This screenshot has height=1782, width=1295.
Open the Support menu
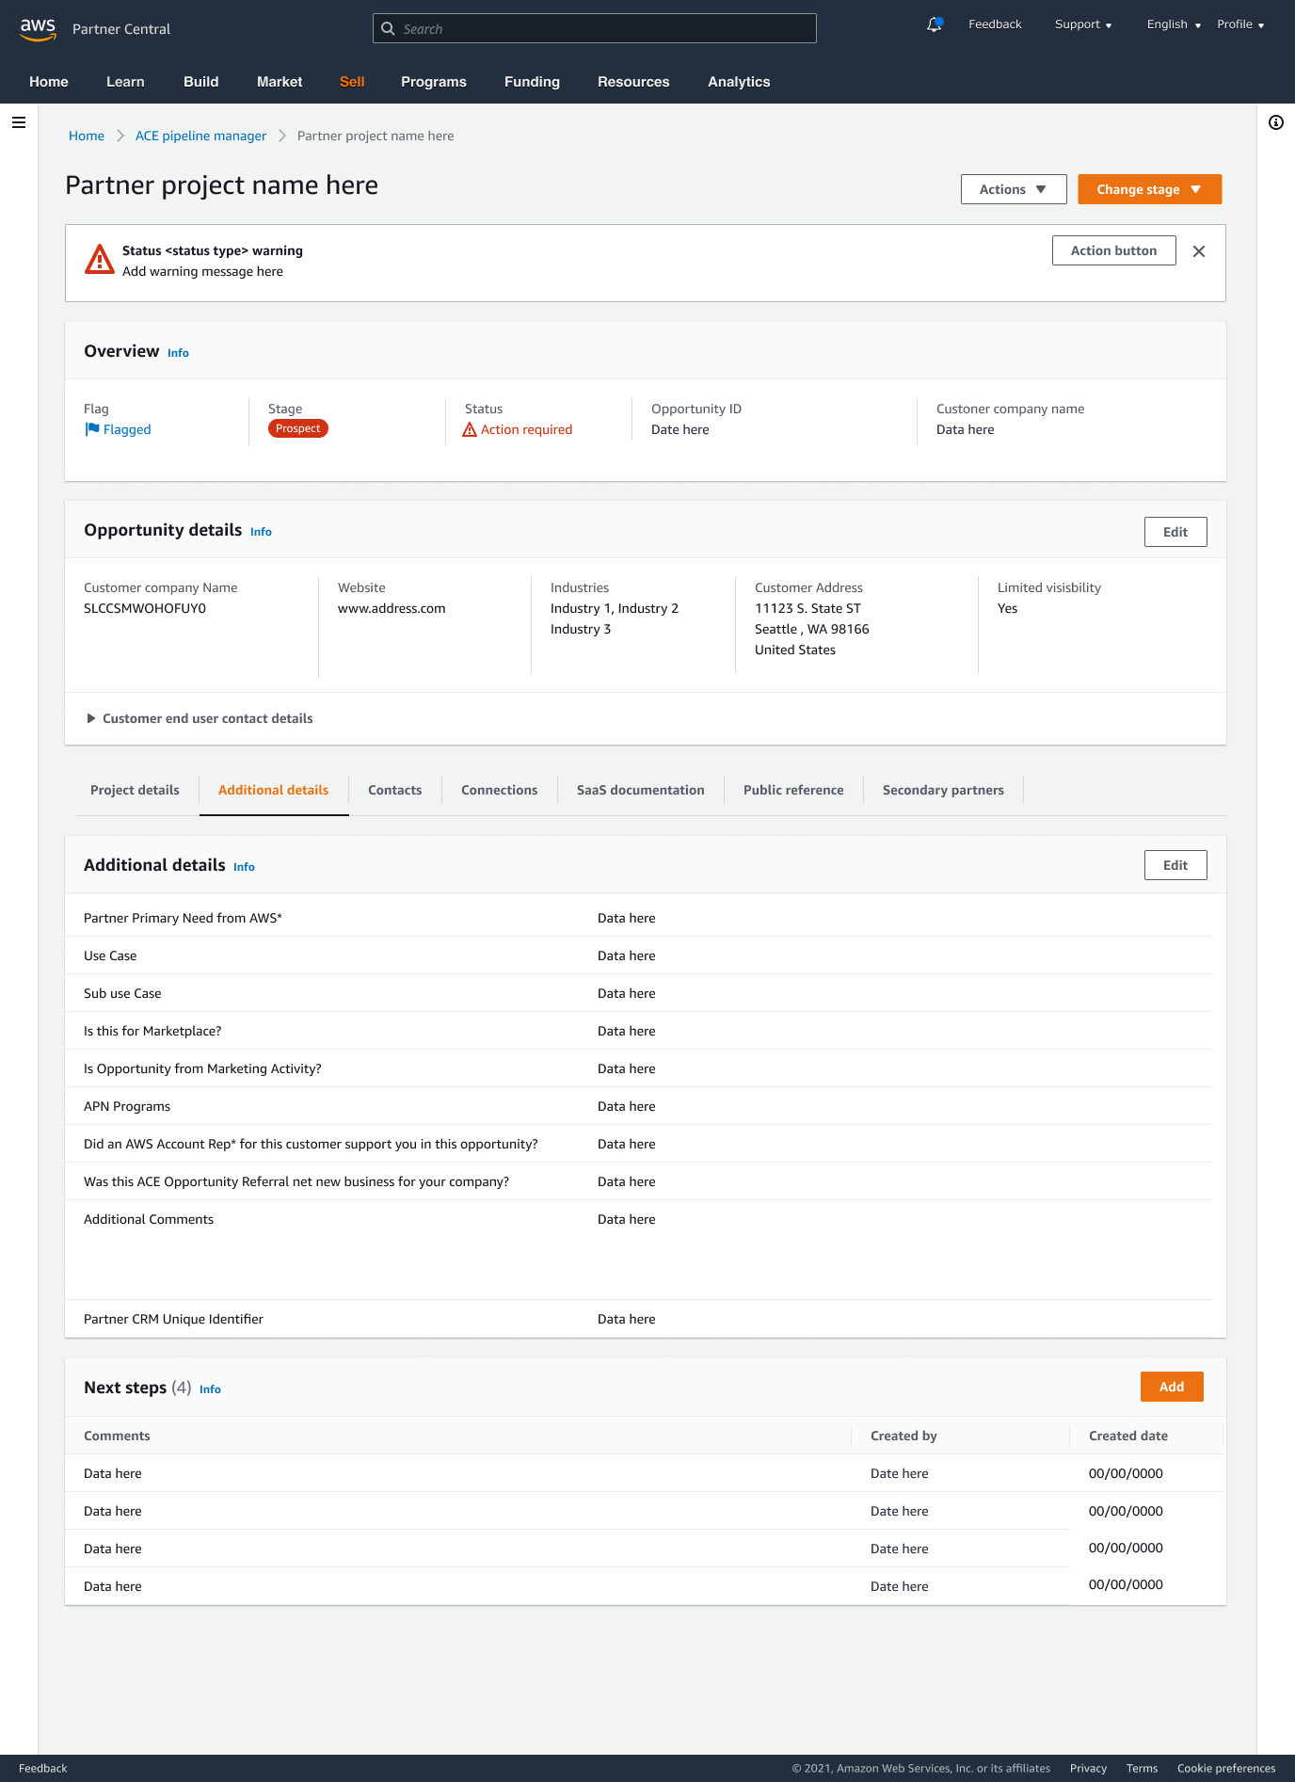(x=1083, y=24)
